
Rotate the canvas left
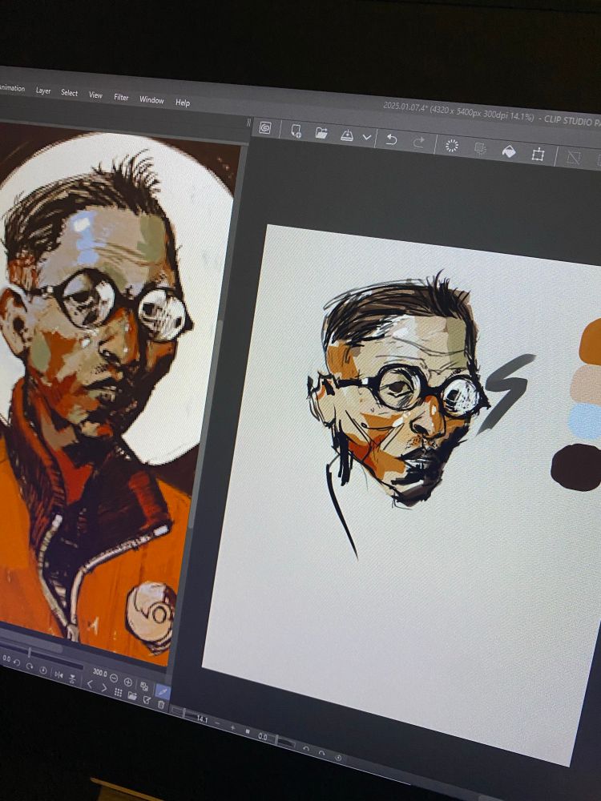(x=305, y=748)
